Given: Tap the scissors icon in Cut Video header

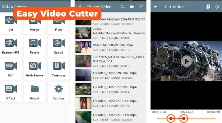Looking at the screenshot, I should pos(217,7).
